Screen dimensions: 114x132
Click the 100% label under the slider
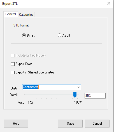tap(78, 102)
